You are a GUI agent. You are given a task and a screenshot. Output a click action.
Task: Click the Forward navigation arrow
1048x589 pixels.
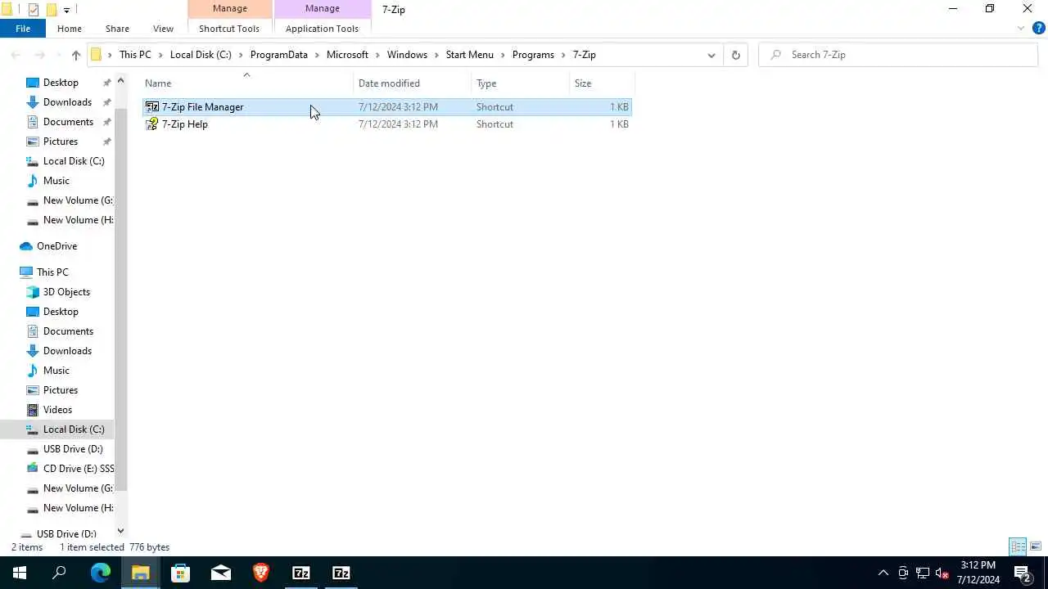39,55
